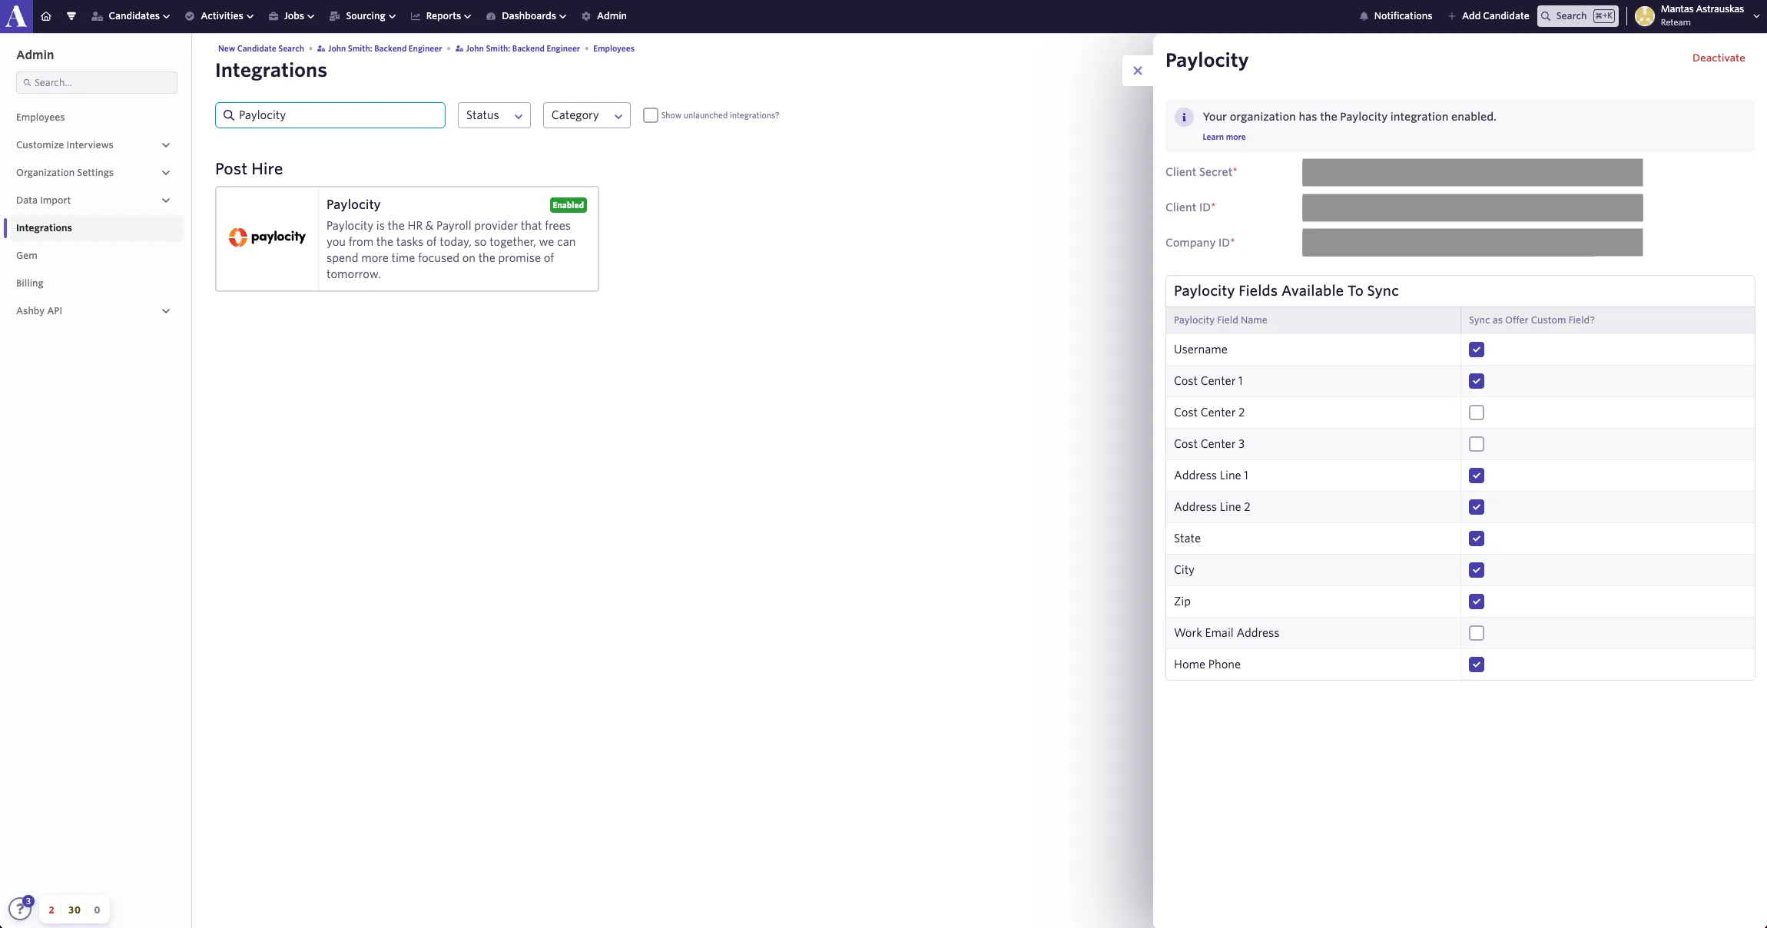Uncheck the City sync checkbox
1767x928 pixels.
point(1477,570)
